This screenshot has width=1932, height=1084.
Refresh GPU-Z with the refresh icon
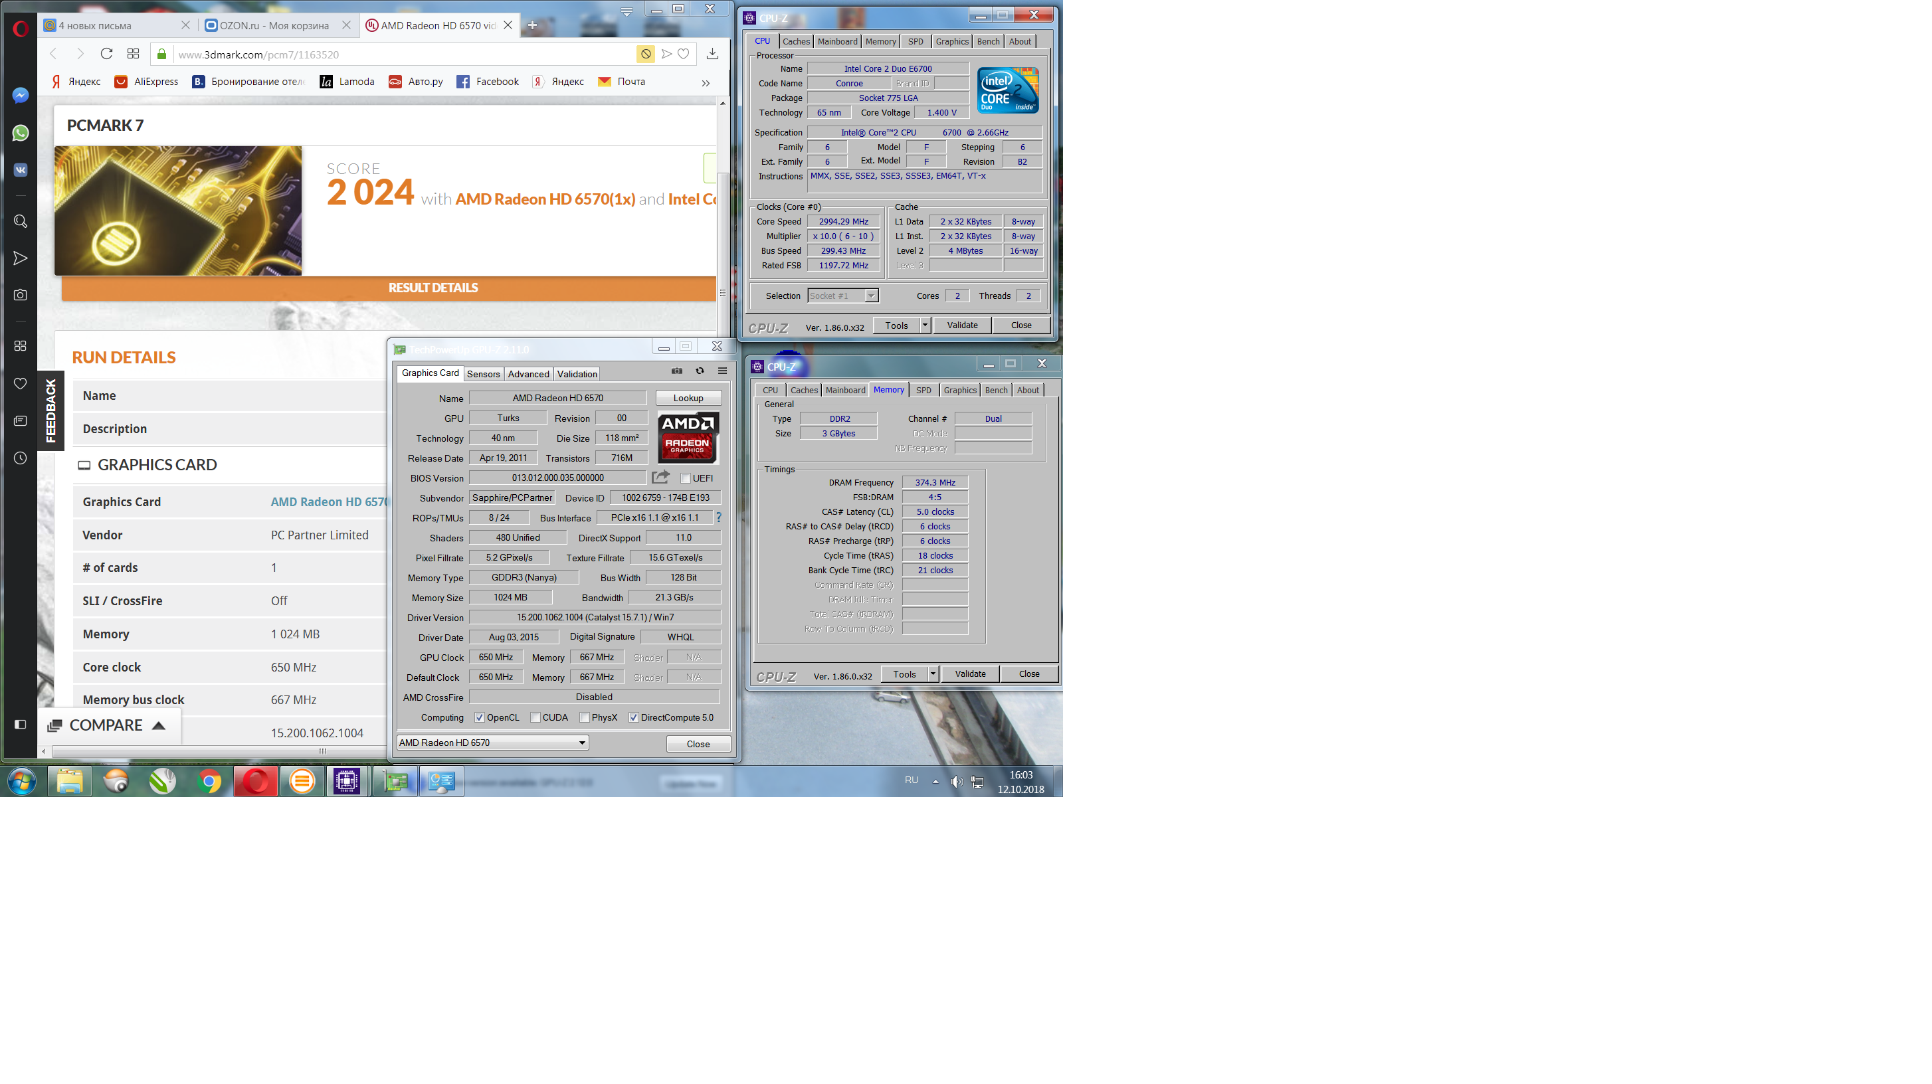pyautogui.click(x=700, y=371)
